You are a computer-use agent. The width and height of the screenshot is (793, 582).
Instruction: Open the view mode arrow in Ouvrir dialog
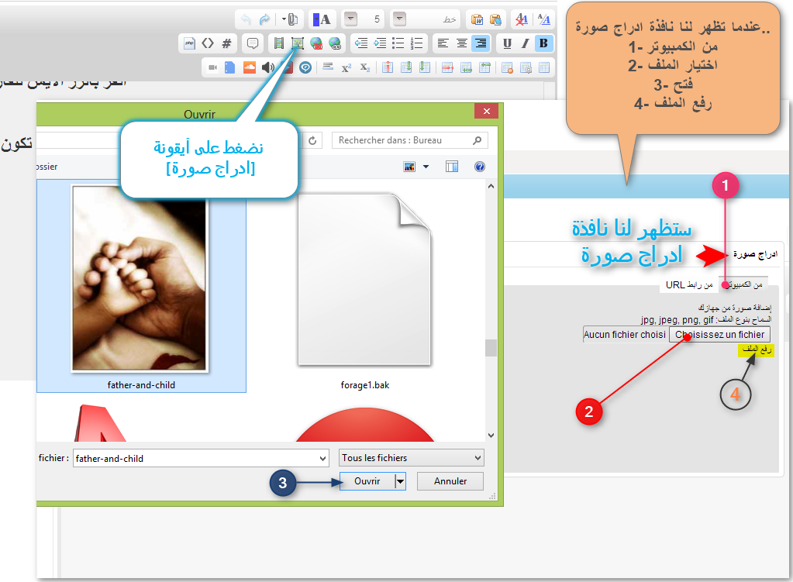[426, 167]
